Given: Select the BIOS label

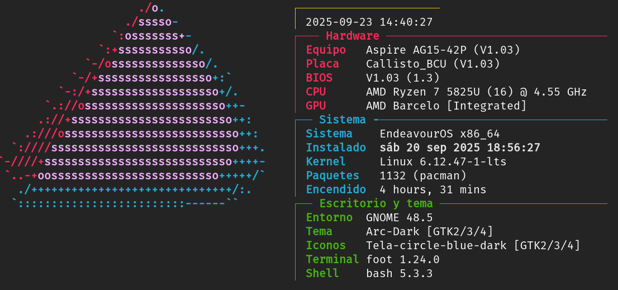Looking at the screenshot, I should [x=319, y=78].
